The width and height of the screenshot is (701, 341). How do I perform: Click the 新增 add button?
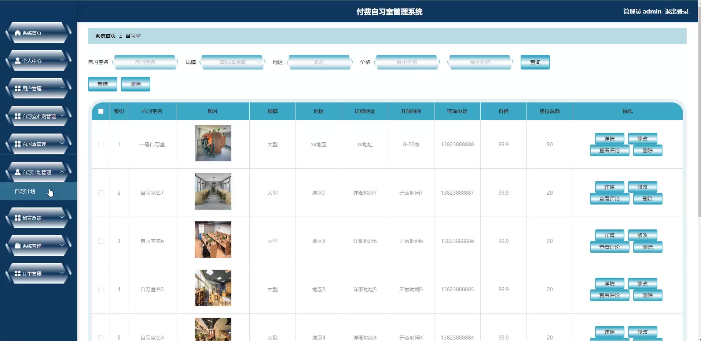[103, 84]
